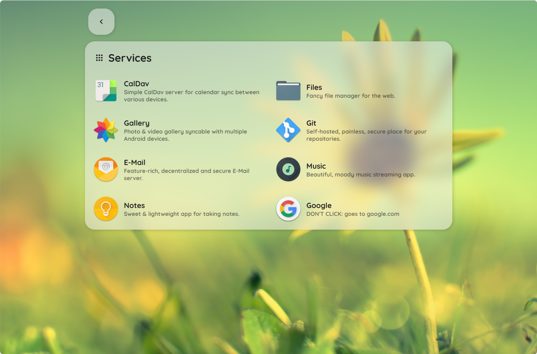
Task: Click the Services heading text
Action: (130, 58)
